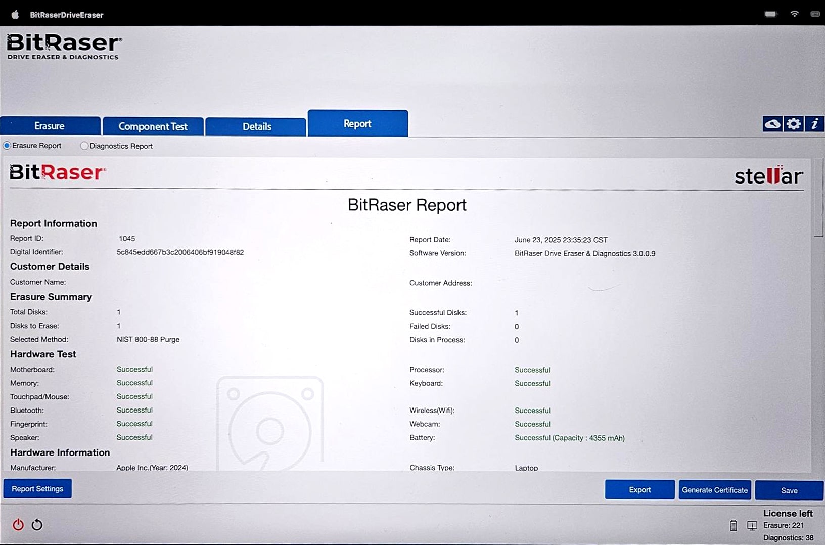
Task: Click the Battery Capacity 4355 mAh value
Action: pyautogui.click(x=570, y=438)
